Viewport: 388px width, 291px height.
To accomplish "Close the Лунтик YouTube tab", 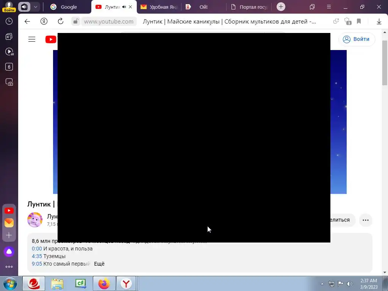I will [130, 7].
